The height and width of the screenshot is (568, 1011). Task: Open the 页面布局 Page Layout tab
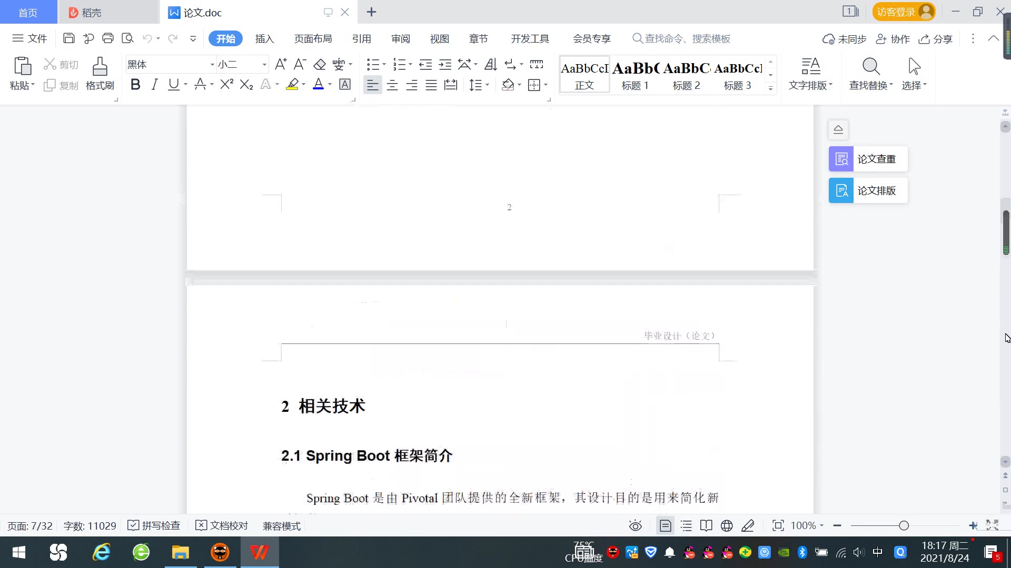click(x=313, y=38)
